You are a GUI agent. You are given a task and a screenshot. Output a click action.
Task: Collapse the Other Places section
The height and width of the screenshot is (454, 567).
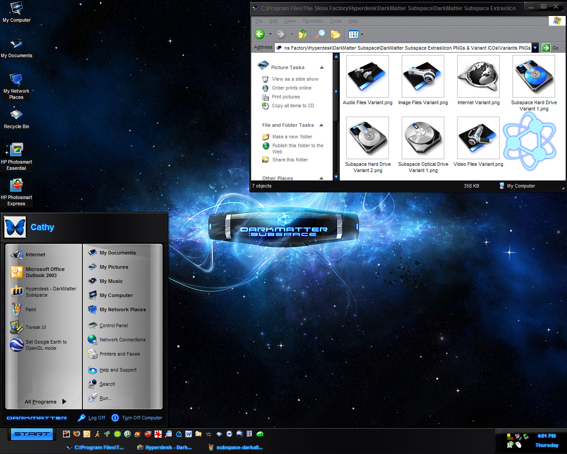coord(322,178)
